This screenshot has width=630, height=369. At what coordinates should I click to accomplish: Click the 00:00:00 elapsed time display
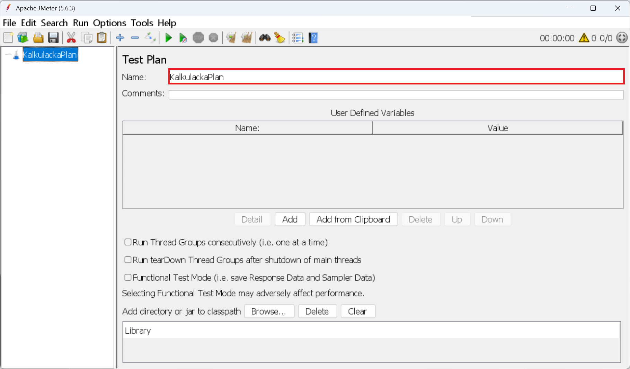tap(557, 38)
